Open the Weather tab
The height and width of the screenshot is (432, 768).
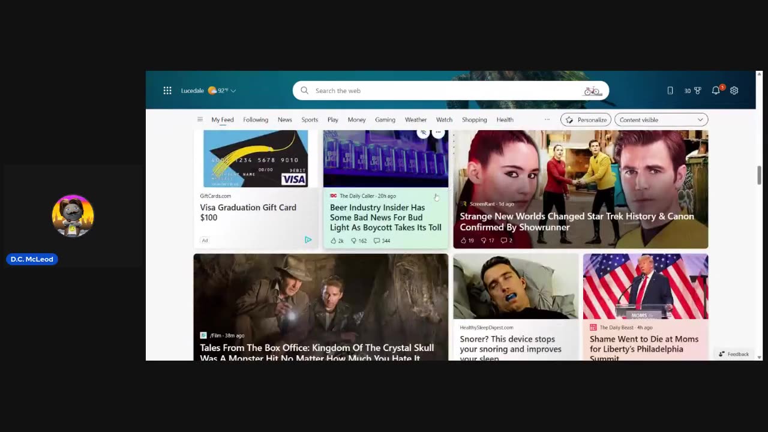416,120
